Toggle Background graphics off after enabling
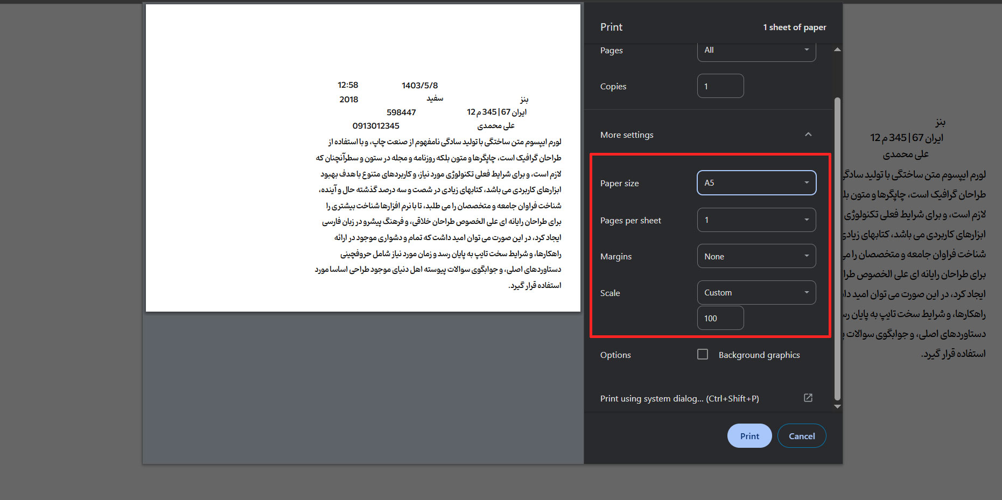This screenshot has width=1002, height=500. 703,354
